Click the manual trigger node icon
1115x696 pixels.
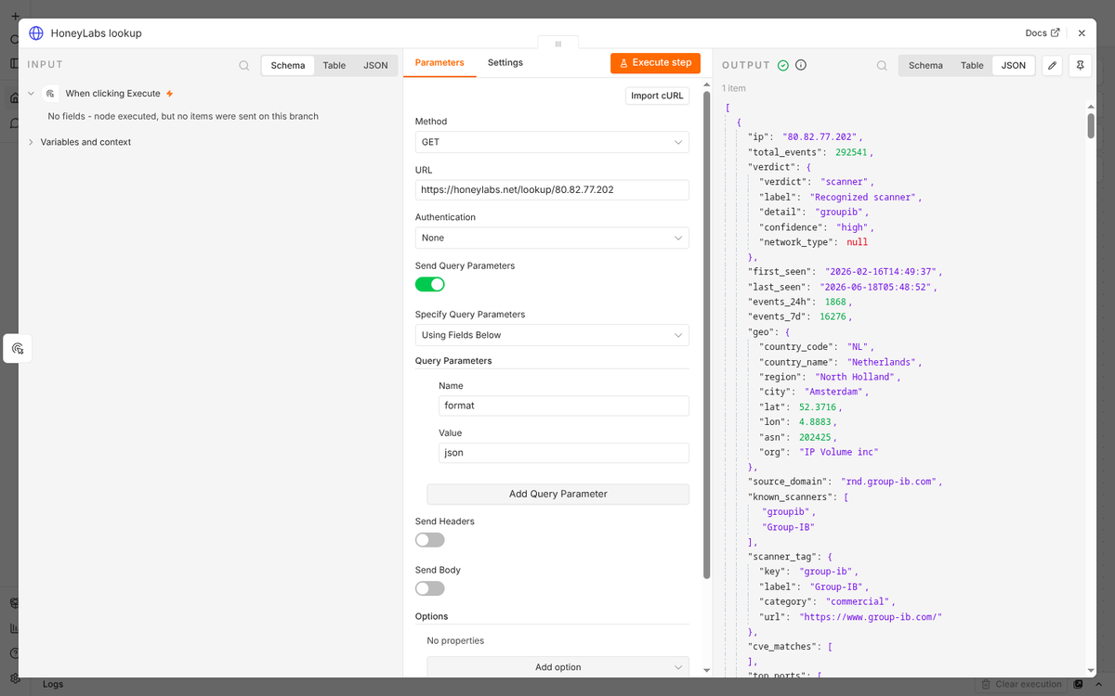(x=50, y=94)
